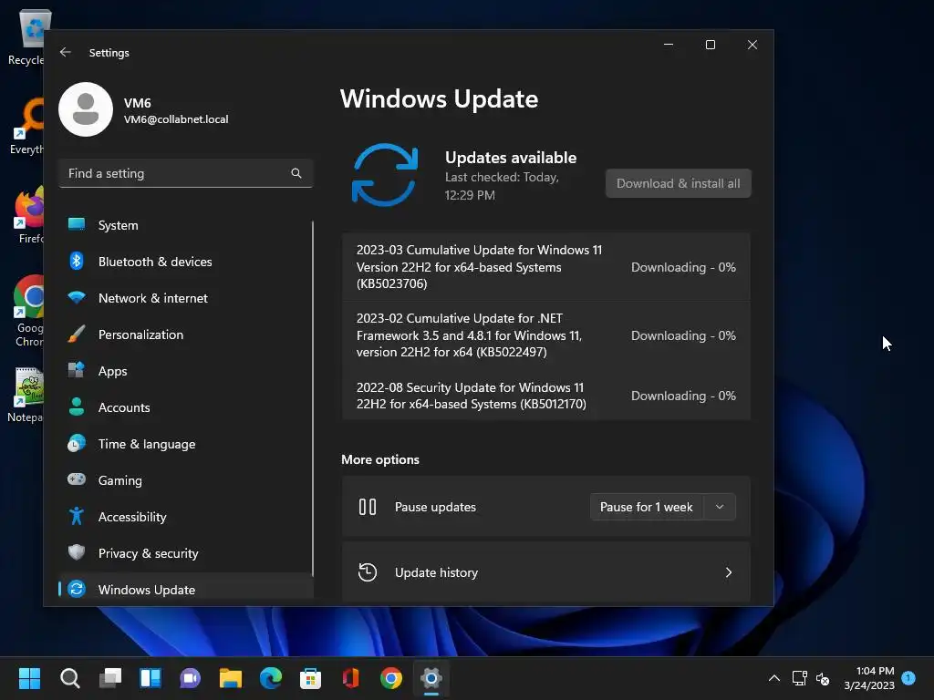
Task: Click the Settings gear on the taskbar
Action: click(x=431, y=678)
